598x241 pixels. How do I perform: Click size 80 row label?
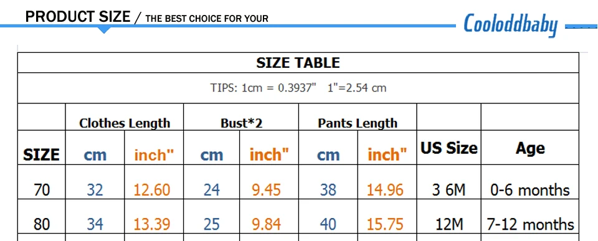tap(42, 224)
